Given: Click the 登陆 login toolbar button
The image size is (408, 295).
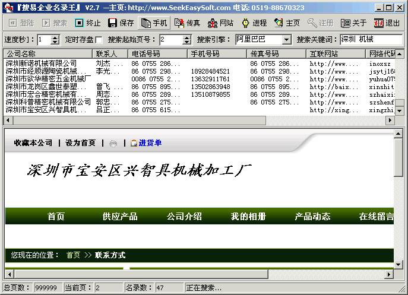Looking at the screenshot, I should click(21, 23).
